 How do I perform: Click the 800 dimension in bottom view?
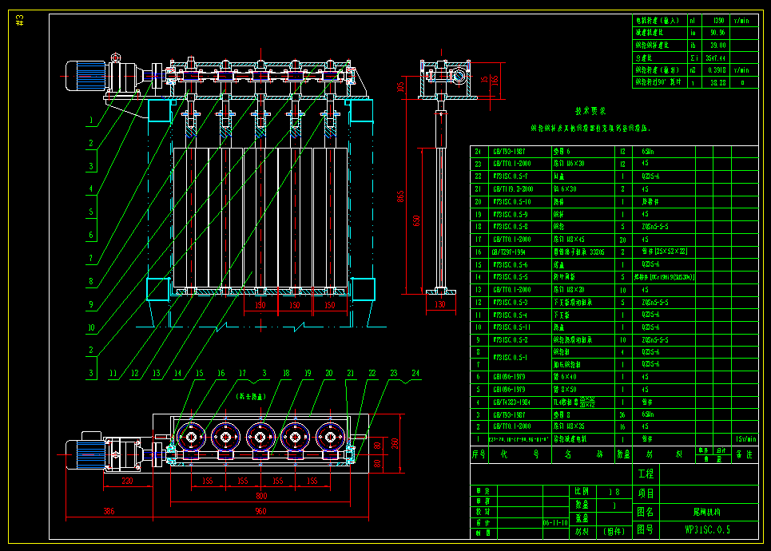click(261, 497)
